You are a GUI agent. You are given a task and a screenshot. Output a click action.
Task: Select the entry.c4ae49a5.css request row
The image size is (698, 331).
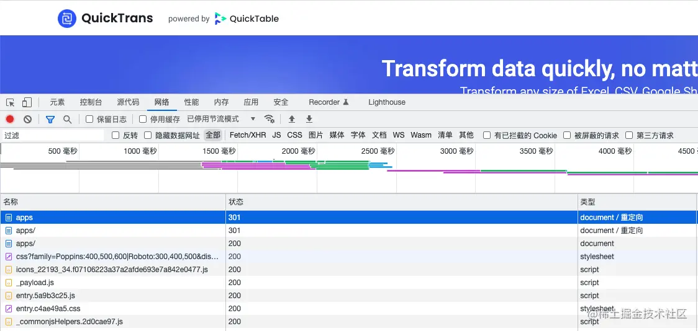[x=349, y=308]
